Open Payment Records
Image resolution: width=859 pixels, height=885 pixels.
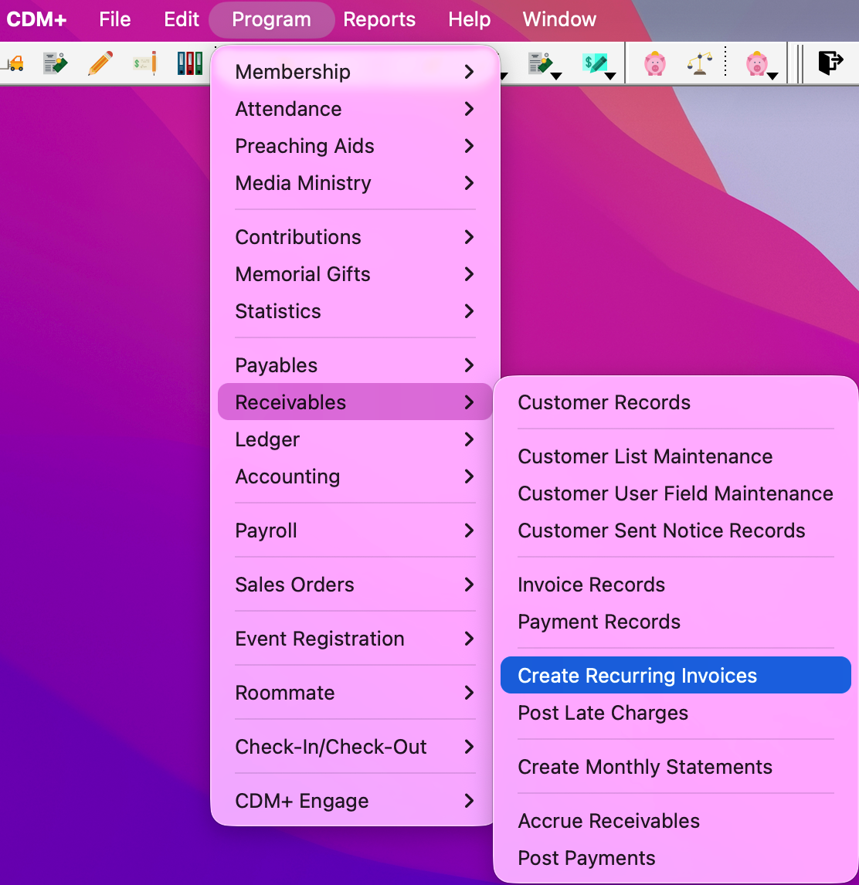tap(675, 622)
